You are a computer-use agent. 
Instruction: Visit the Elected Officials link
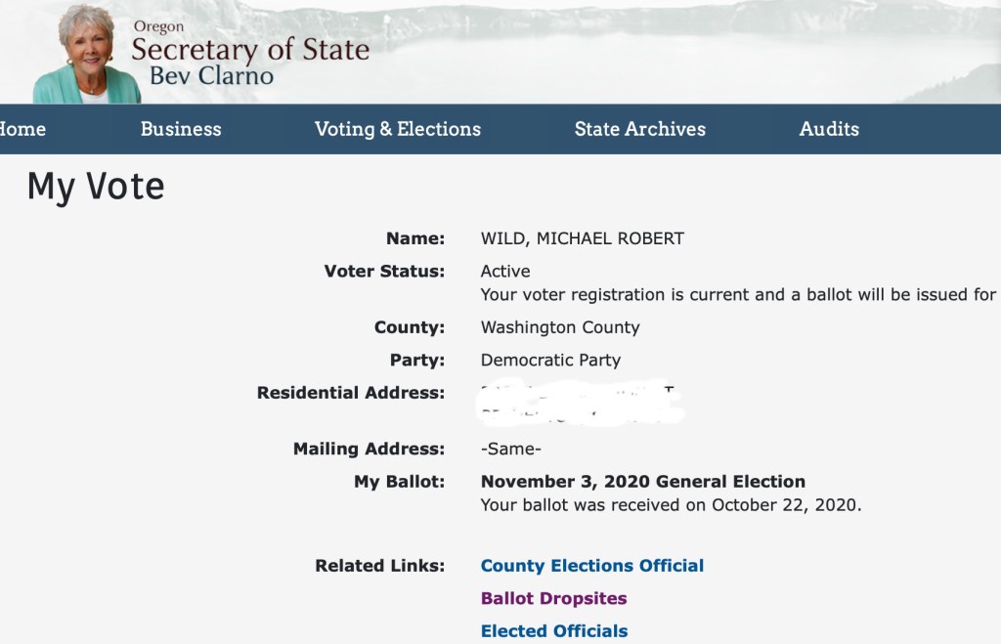[554, 631]
